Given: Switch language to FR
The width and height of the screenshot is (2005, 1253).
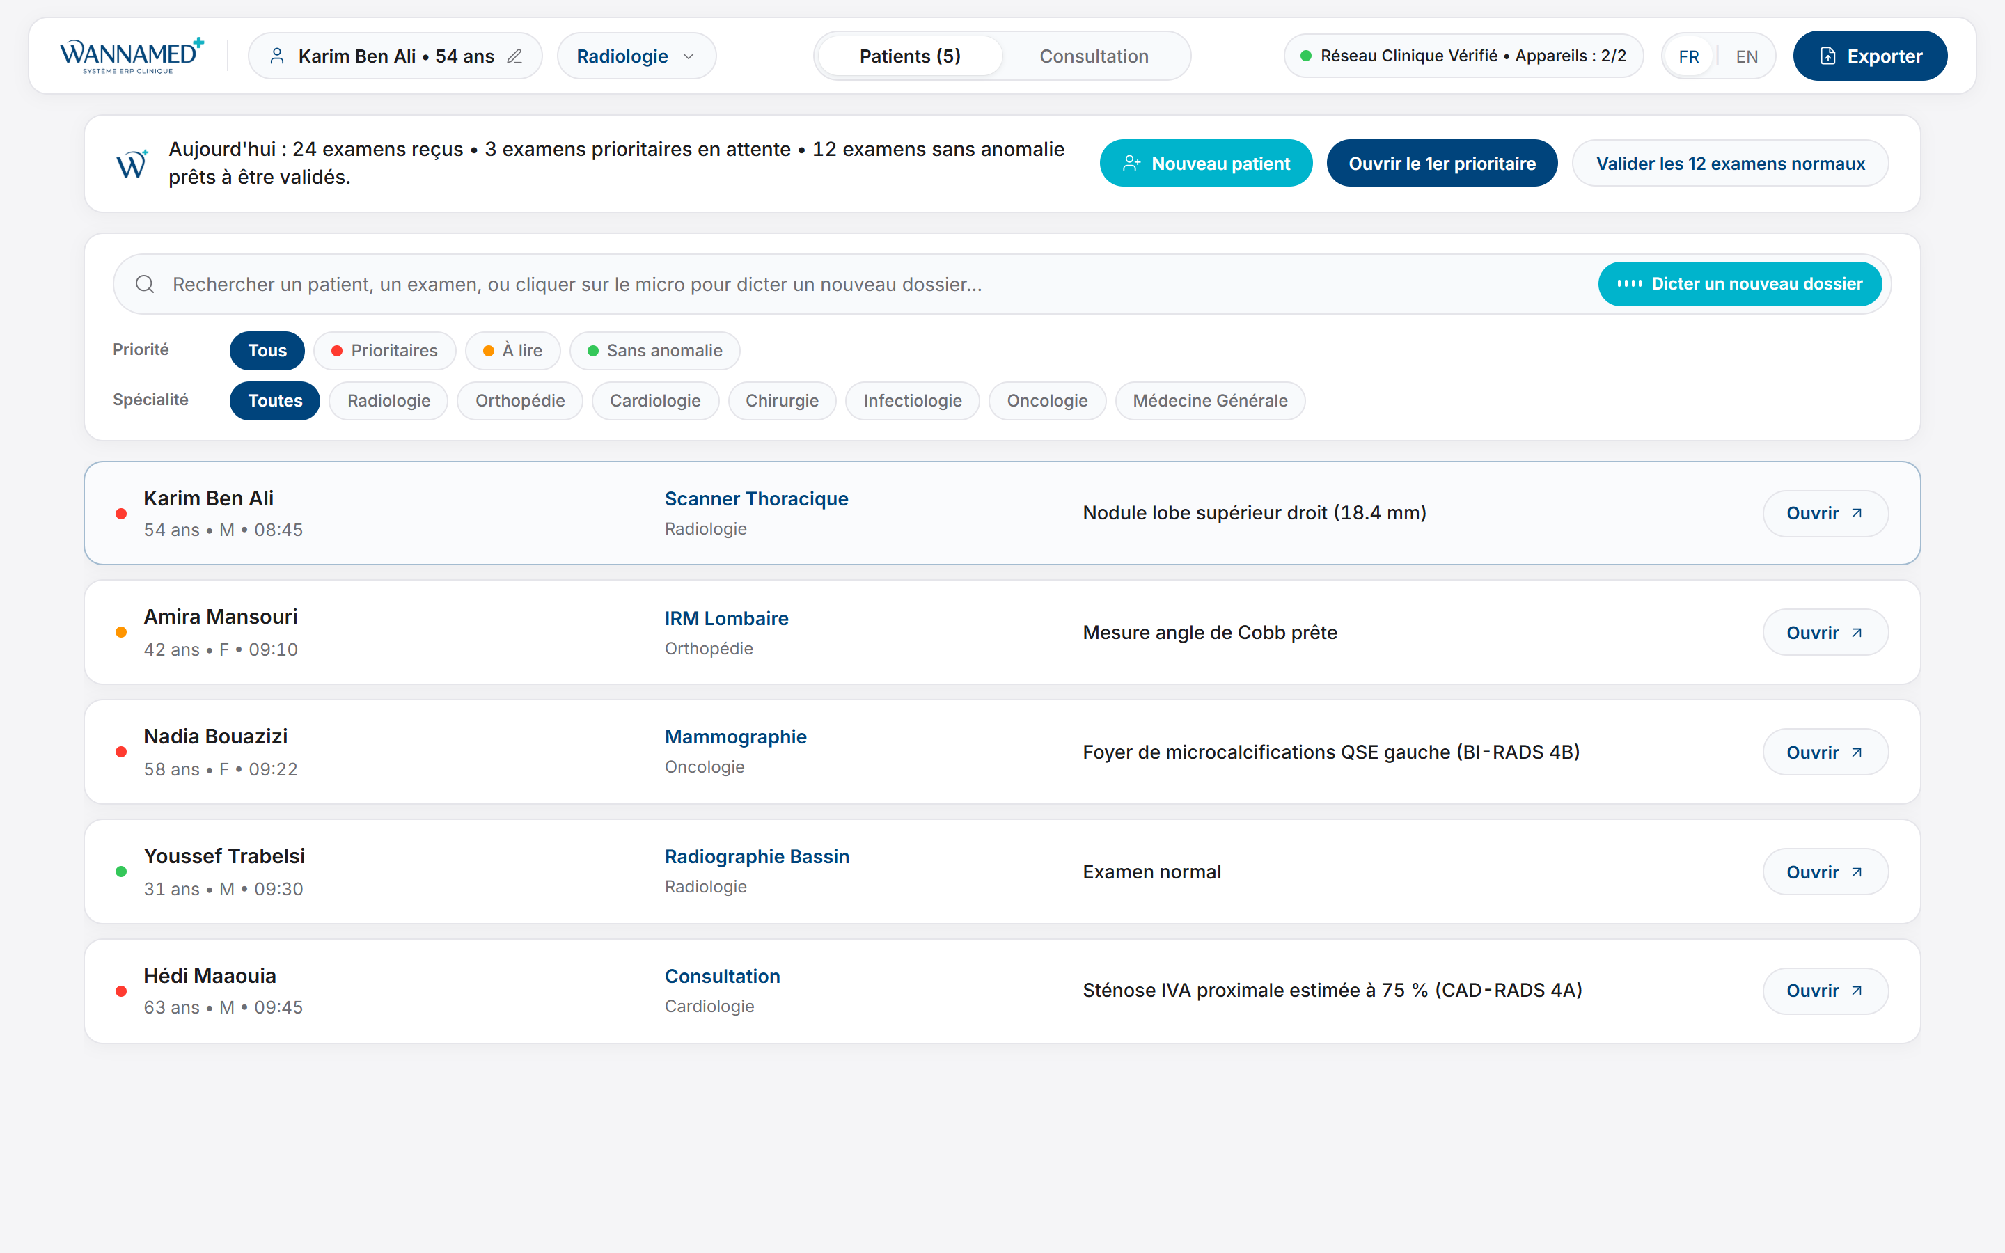Looking at the screenshot, I should pos(1688,56).
